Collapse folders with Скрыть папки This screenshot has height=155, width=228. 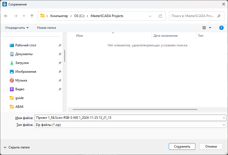coord(17,147)
